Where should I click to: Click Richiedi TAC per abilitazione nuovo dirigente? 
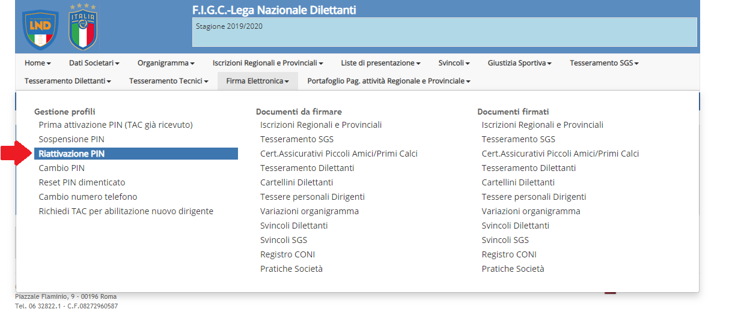tap(126, 211)
